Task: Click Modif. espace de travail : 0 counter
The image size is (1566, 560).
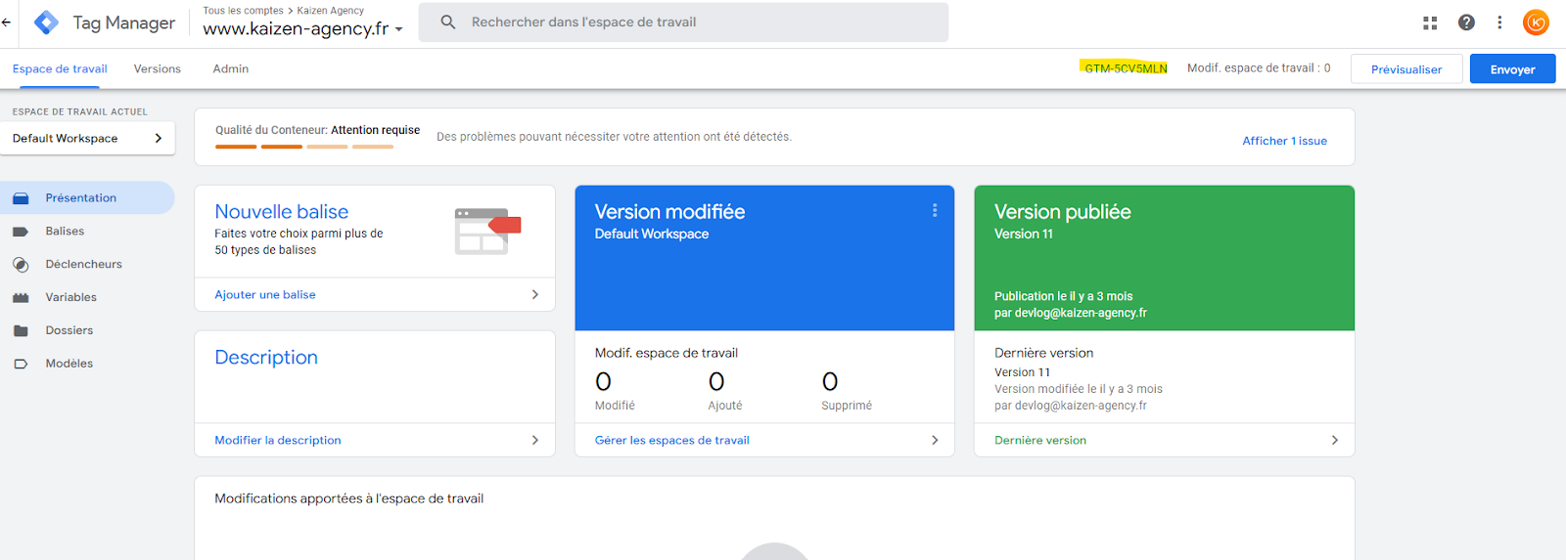Action: (1259, 68)
